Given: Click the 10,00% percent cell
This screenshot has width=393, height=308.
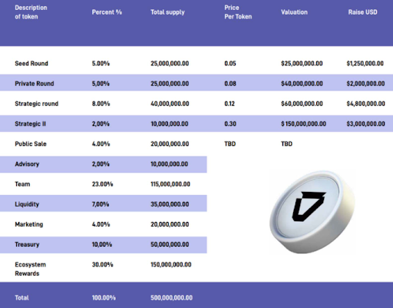Looking at the screenshot, I should click(x=102, y=244).
